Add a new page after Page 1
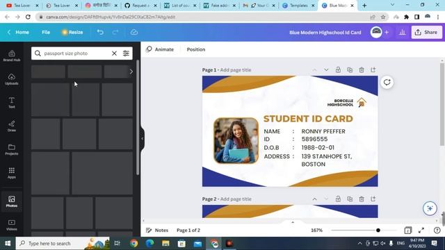 (373, 69)
